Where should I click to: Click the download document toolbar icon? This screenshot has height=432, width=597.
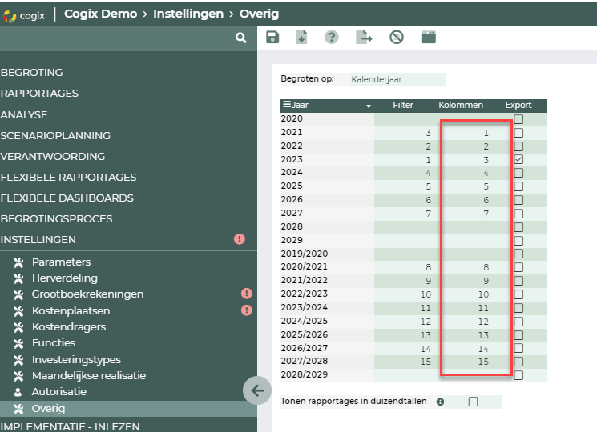click(302, 38)
